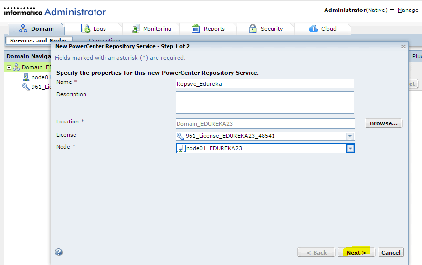Click the Monitoring tab icon
422x265 pixels.
click(136, 29)
